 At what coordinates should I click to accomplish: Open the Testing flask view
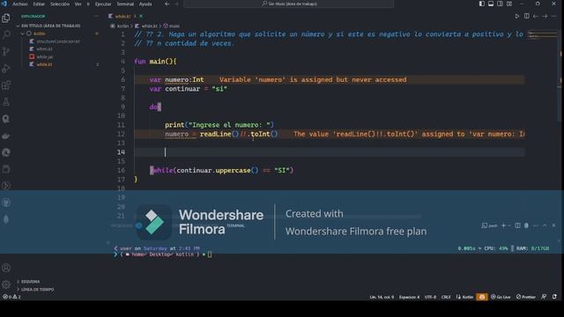(x=6, y=102)
